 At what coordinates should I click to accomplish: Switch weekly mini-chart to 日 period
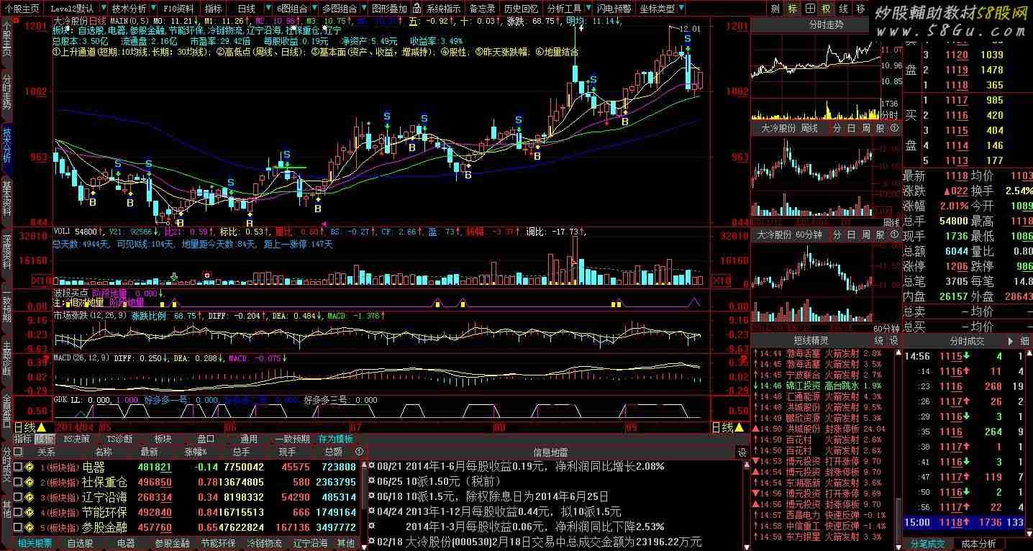tap(852, 128)
